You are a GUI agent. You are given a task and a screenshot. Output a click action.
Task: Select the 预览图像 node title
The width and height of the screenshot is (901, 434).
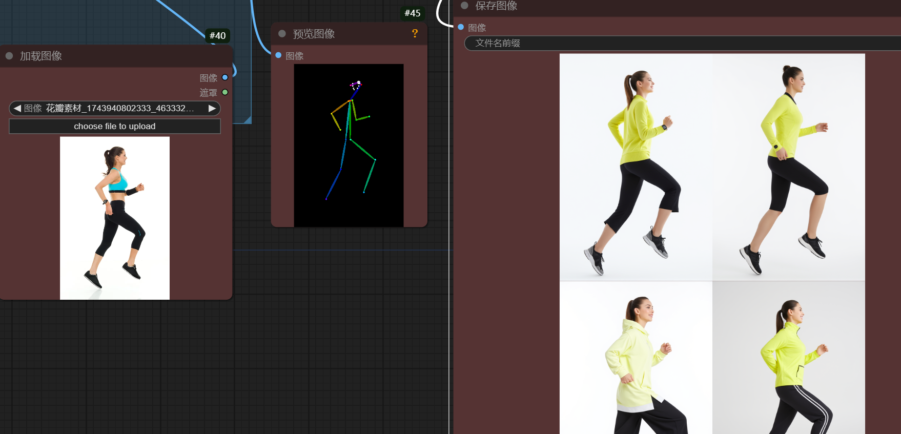(314, 34)
